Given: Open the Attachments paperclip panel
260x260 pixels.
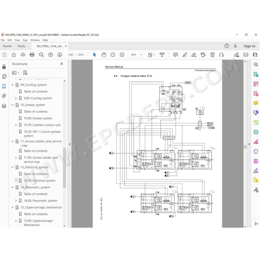Looking at the screenshot, I should tap(4, 96).
